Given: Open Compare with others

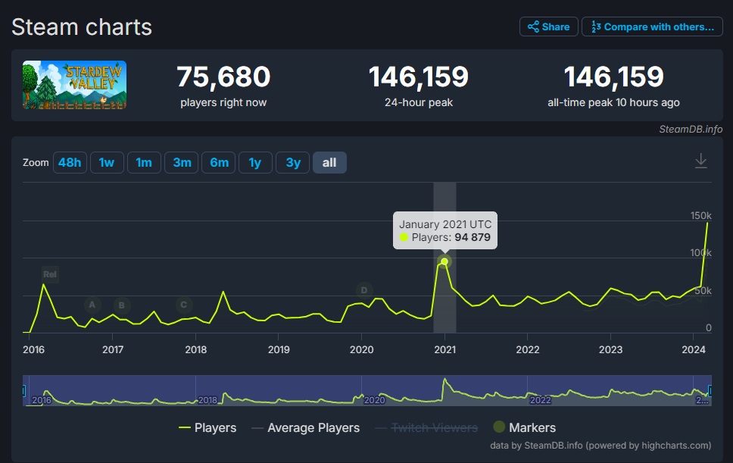Looking at the screenshot, I should pos(652,27).
